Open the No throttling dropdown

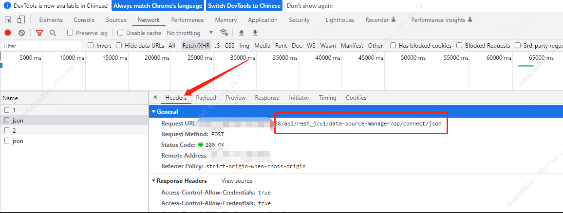click(190, 33)
